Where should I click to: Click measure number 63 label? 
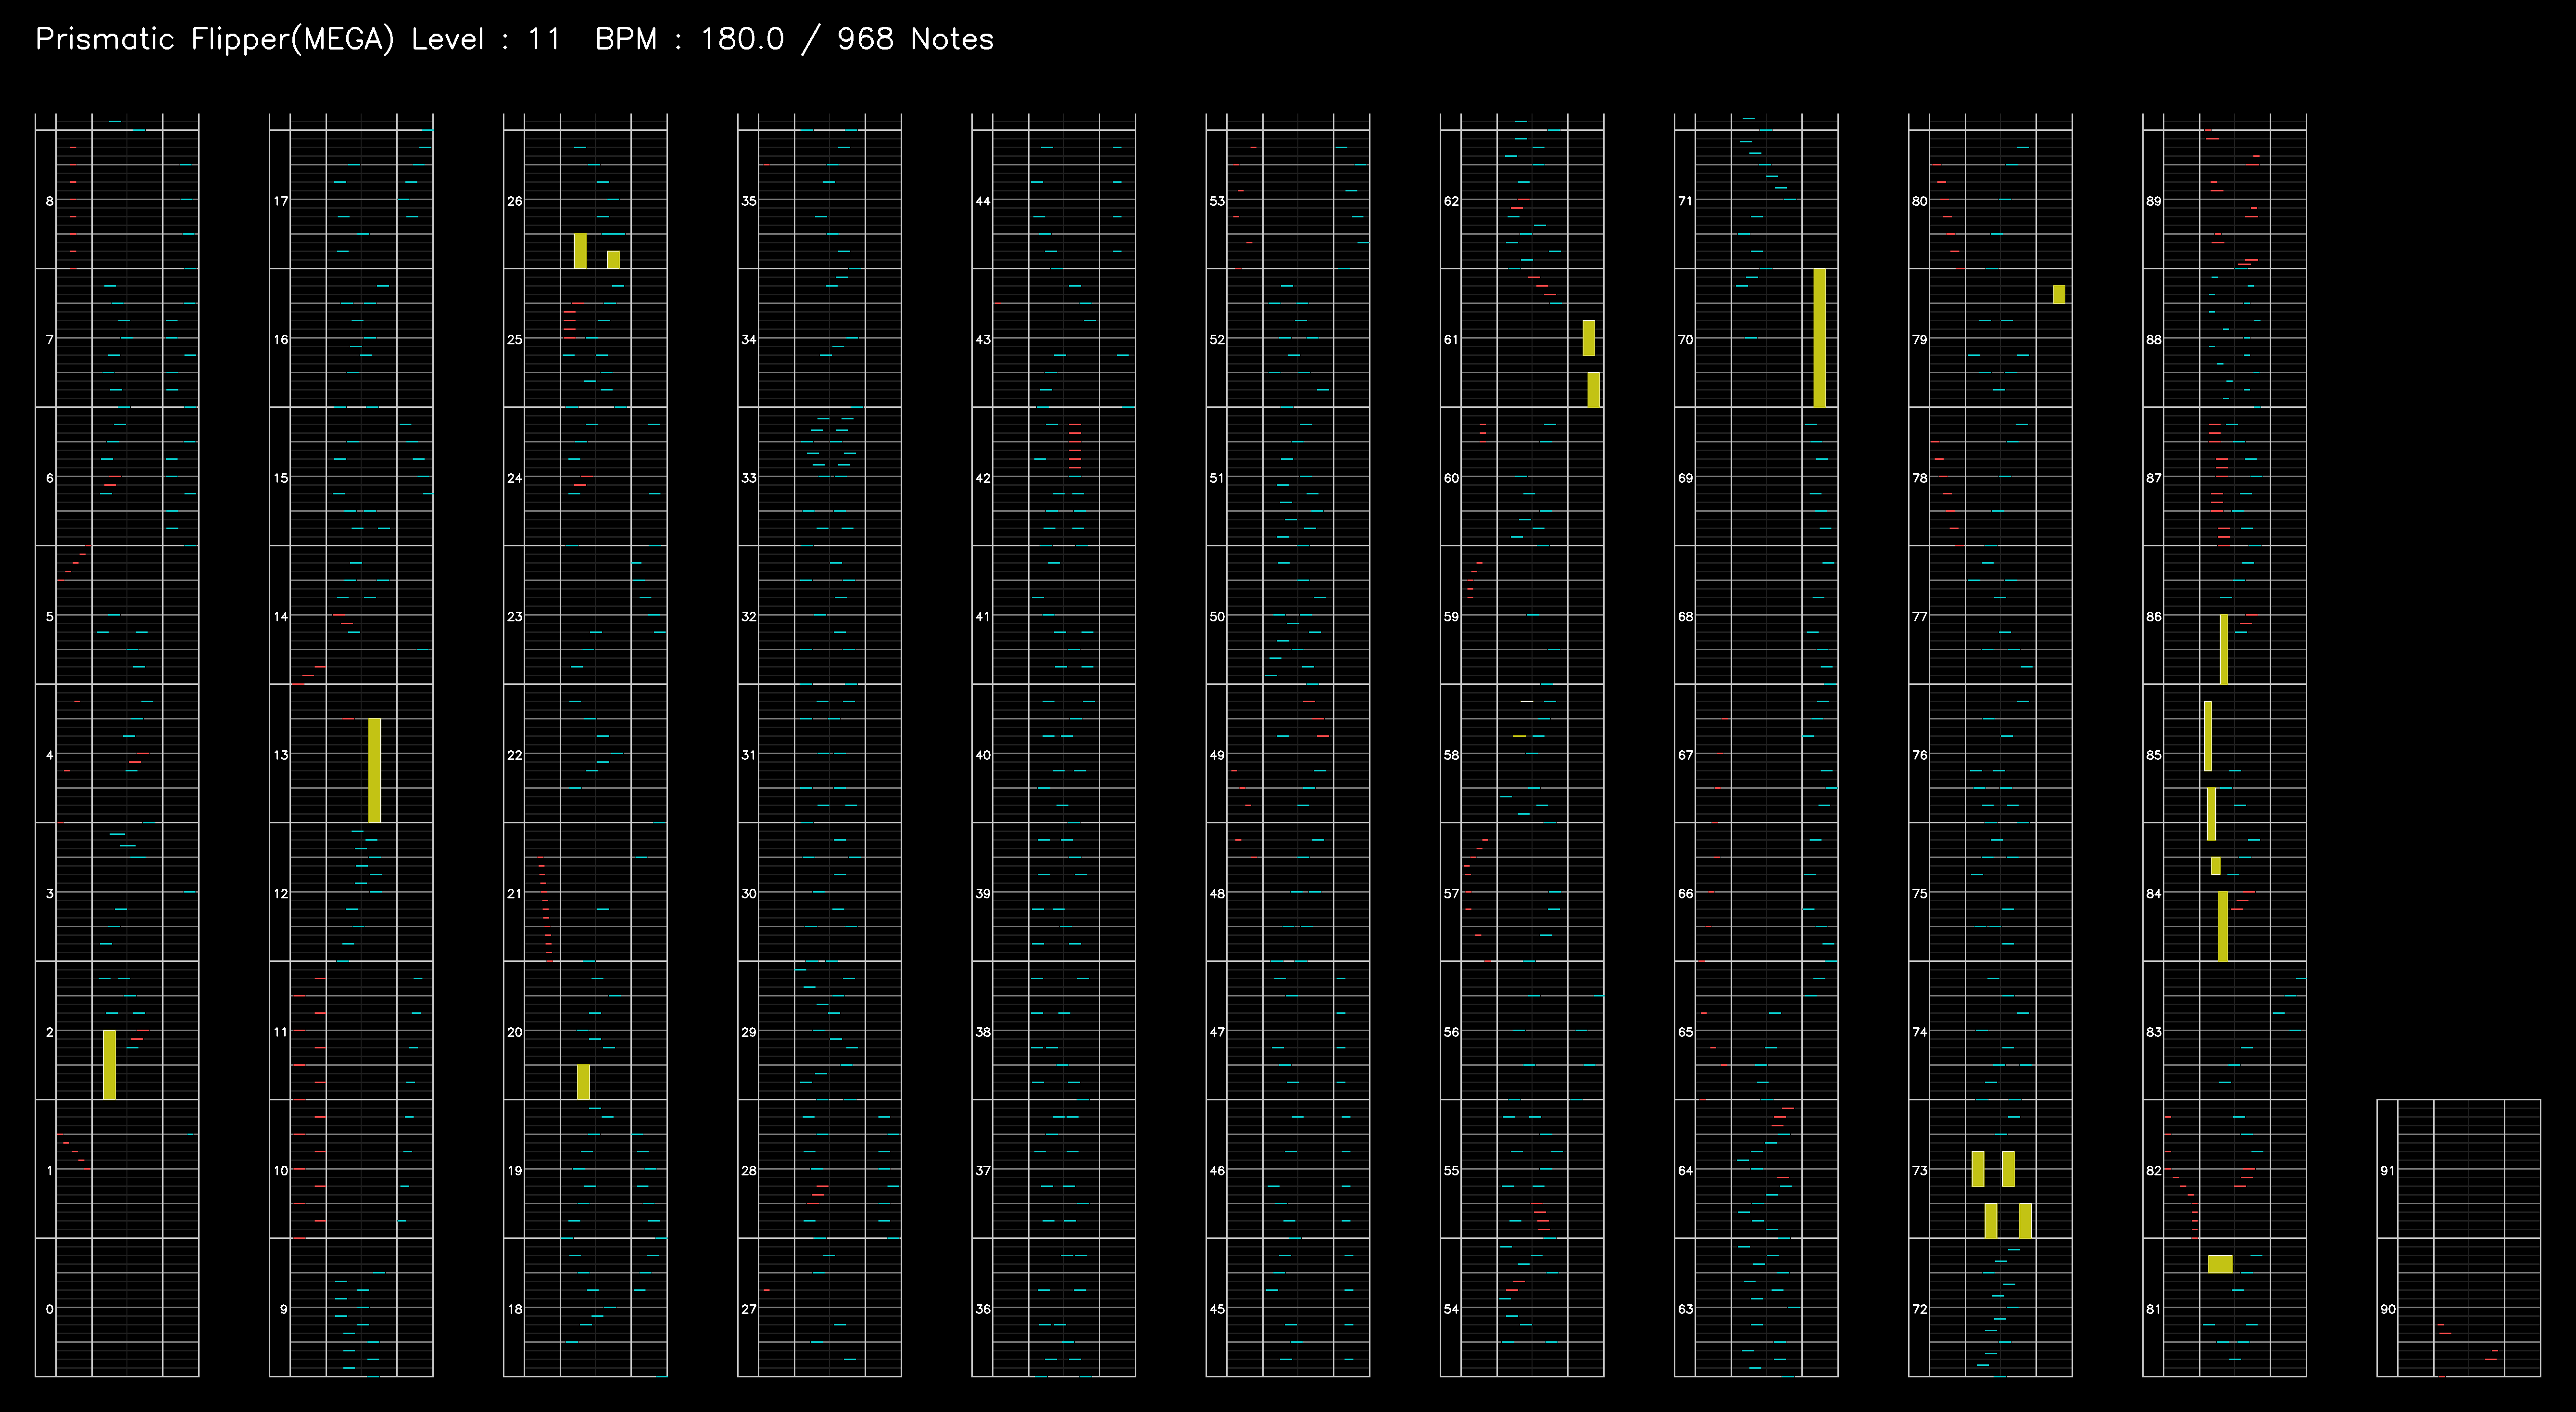(1686, 1309)
